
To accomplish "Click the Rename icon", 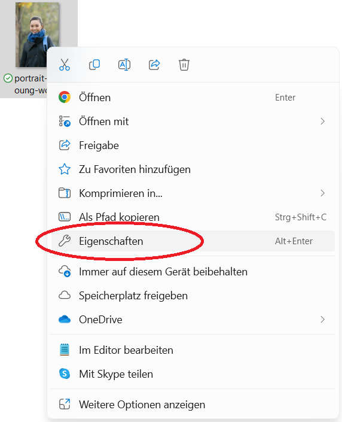I will pyautogui.click(x=124, y=65).
